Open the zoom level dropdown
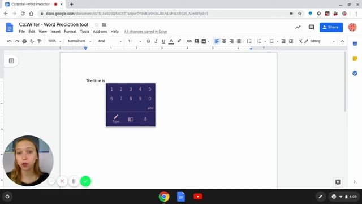This screenshot has height=204, width=362. coord(54,41)
